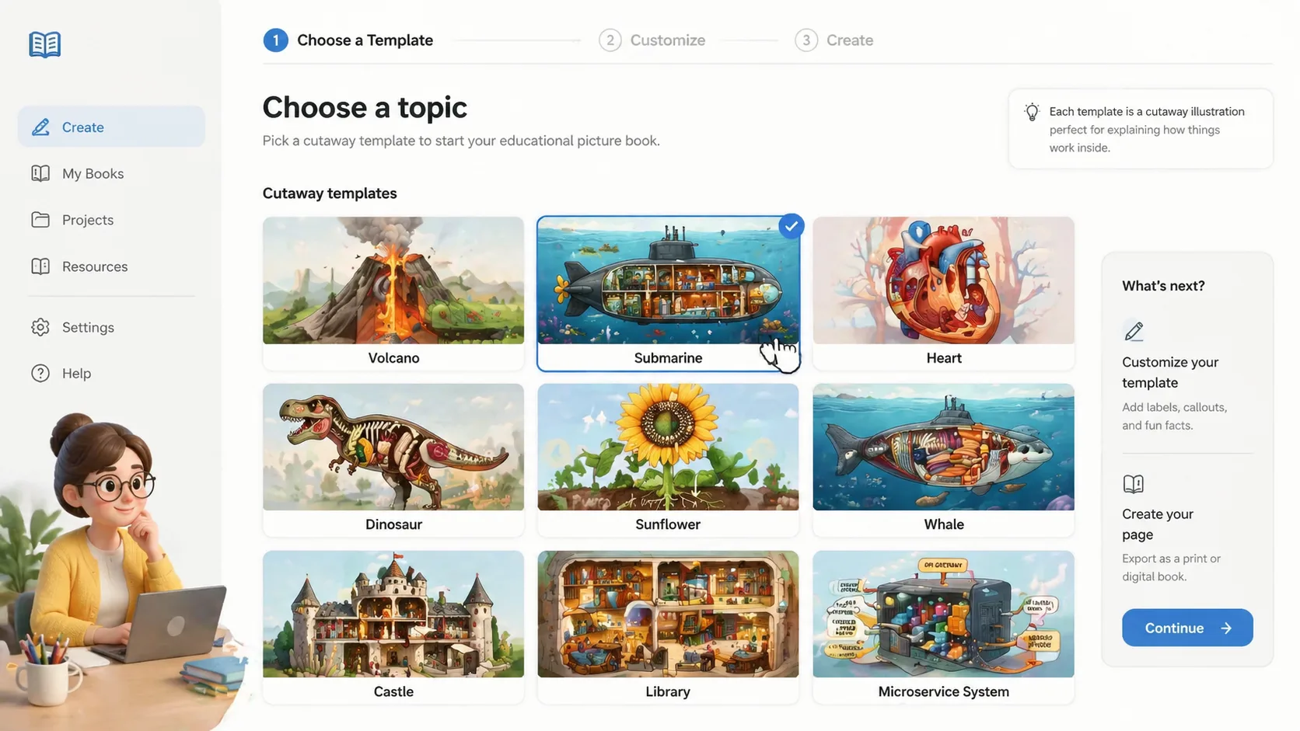The height and width of the screenshot is (731, 1300).
Task: Choose the Whale cutaway template
Action: tap(944, 460)
